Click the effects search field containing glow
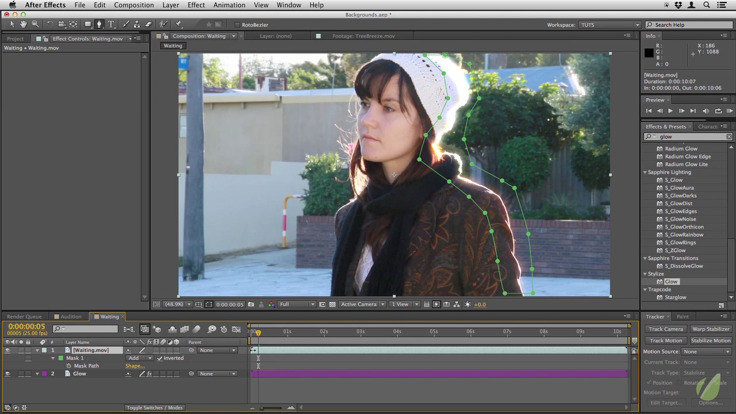The height and width of the screenshot is (414, 736). click(x=688, y=136)
